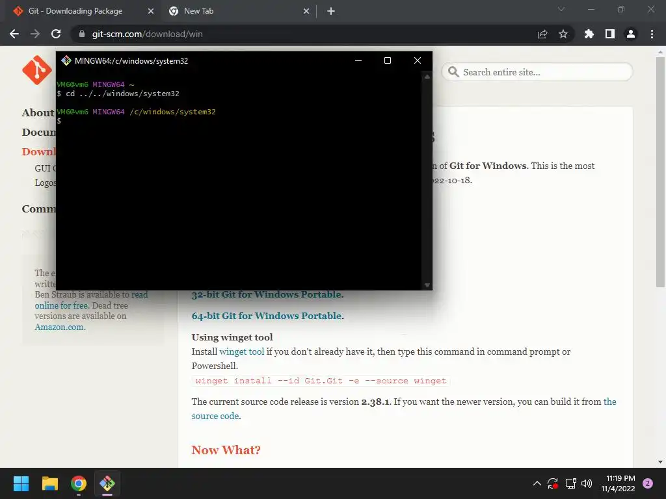The height and width of the screenshot is (499, 666).
Task: Open the Amazon.com link
Action: [60, 327]
